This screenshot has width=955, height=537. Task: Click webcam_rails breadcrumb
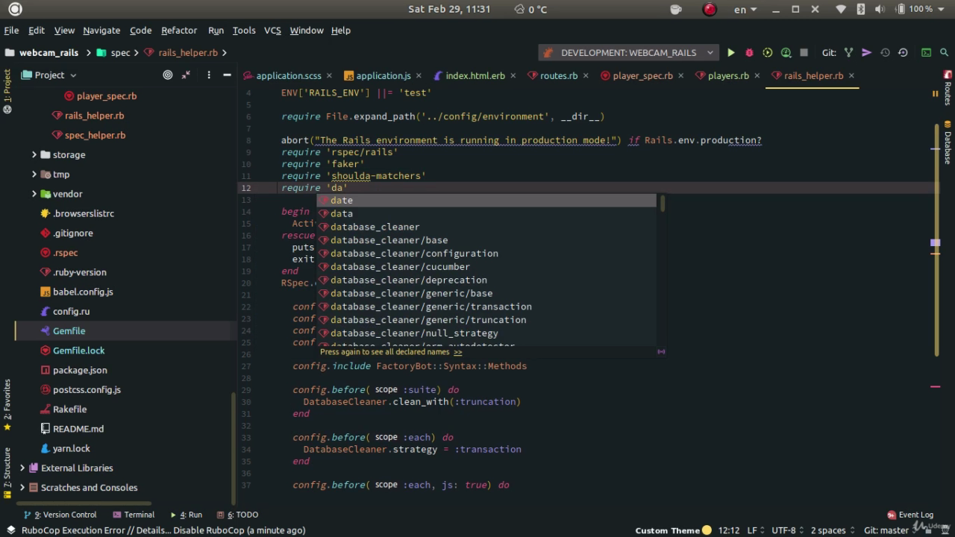click(x=41, y=53)
